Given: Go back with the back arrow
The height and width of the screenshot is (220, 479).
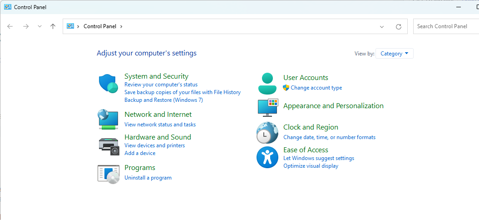Looking at the screenshot, I should 10,26.
